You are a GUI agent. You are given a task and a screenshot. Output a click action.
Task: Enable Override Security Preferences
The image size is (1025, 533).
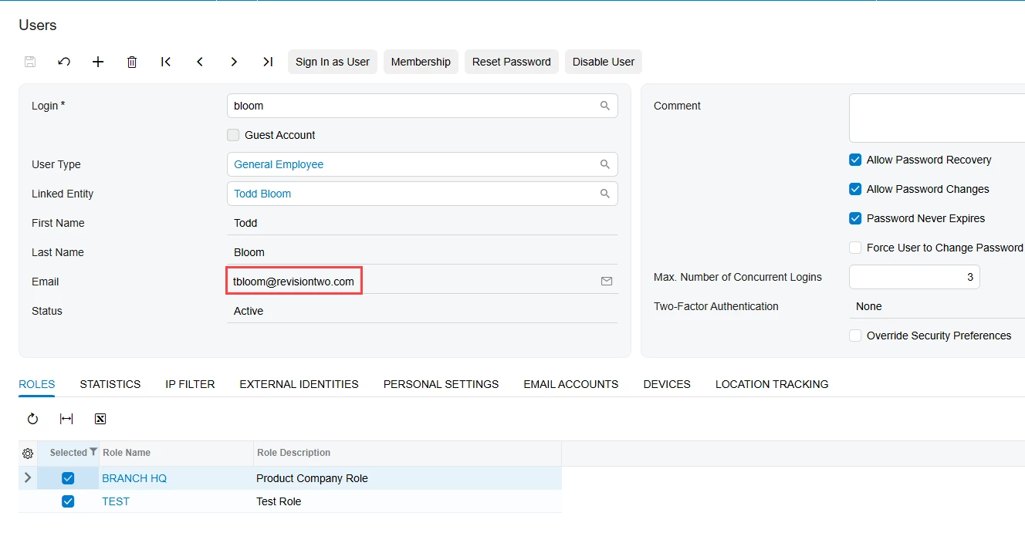coord(855,336)
